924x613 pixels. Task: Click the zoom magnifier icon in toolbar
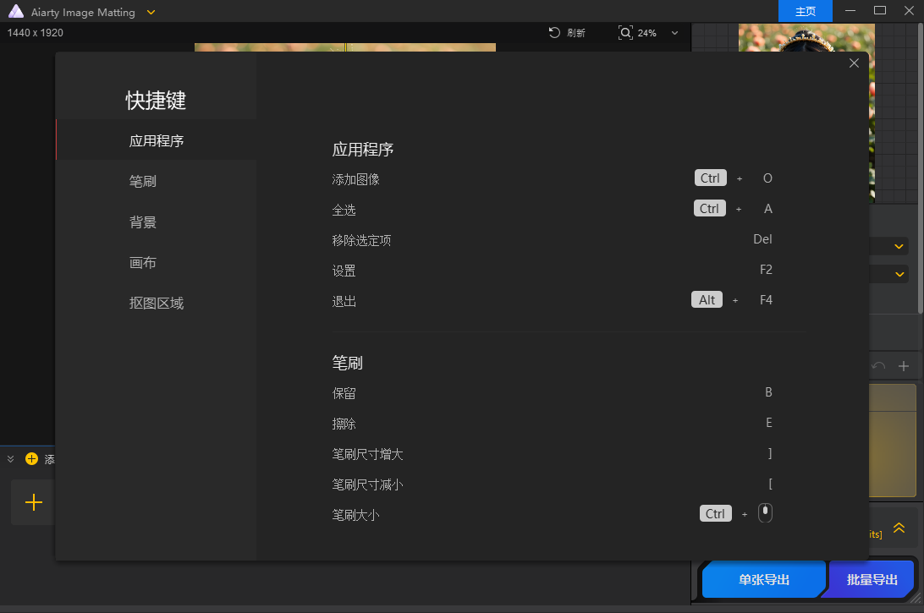pos(624,33)
